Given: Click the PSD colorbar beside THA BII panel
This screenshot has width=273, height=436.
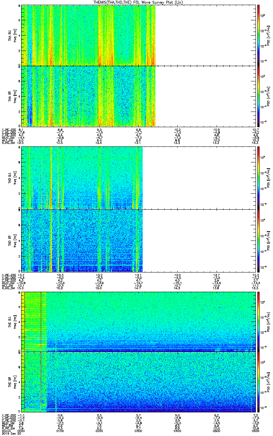Looking at the screenshot, I should click(258, 96).
